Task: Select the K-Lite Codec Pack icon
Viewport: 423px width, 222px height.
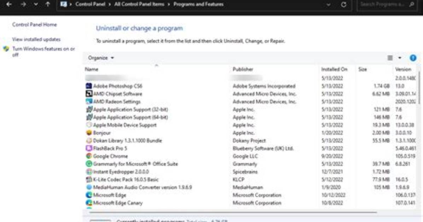Action: [x=89, y=180]
